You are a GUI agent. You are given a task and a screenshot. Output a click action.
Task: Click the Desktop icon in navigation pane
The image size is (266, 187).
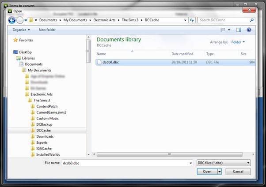(16, 52)
